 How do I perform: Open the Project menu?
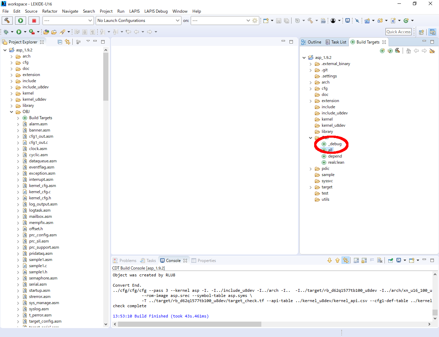(106, 11)
